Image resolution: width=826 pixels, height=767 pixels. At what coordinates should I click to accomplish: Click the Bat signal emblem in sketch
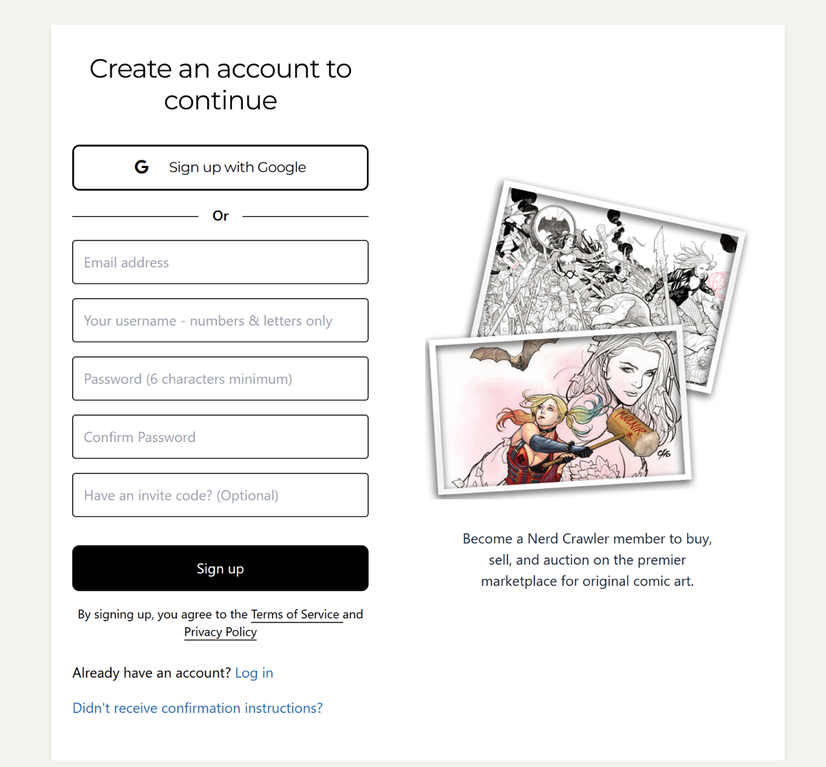click(556, 224)
